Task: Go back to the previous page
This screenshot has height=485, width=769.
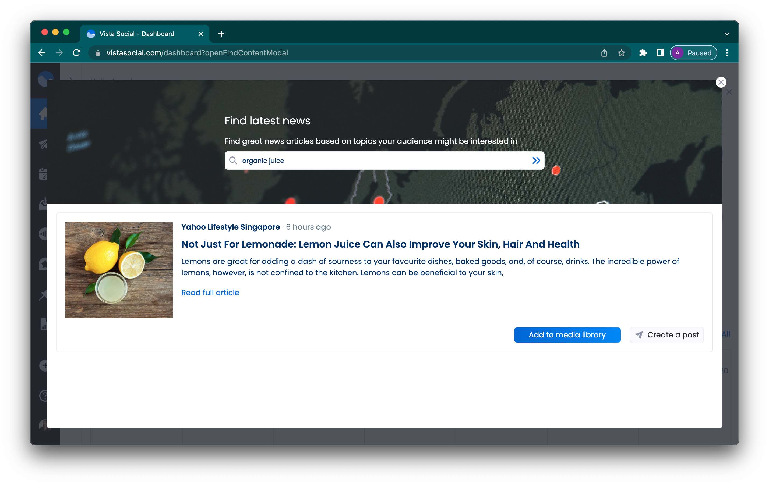Action: point(42,53)
